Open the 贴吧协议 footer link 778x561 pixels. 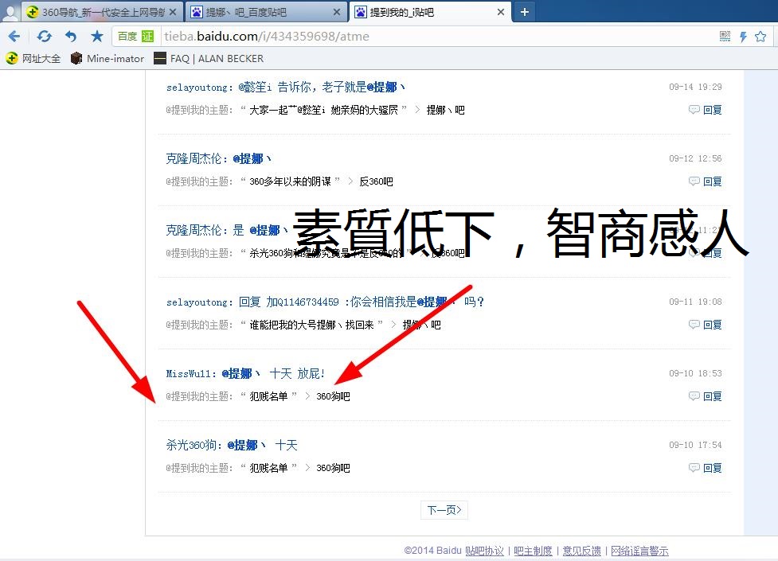(484, 551)
